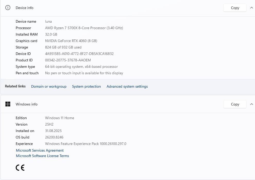Click the Device name label
This screenshot has height=180, width=255.
click(26, 21)
